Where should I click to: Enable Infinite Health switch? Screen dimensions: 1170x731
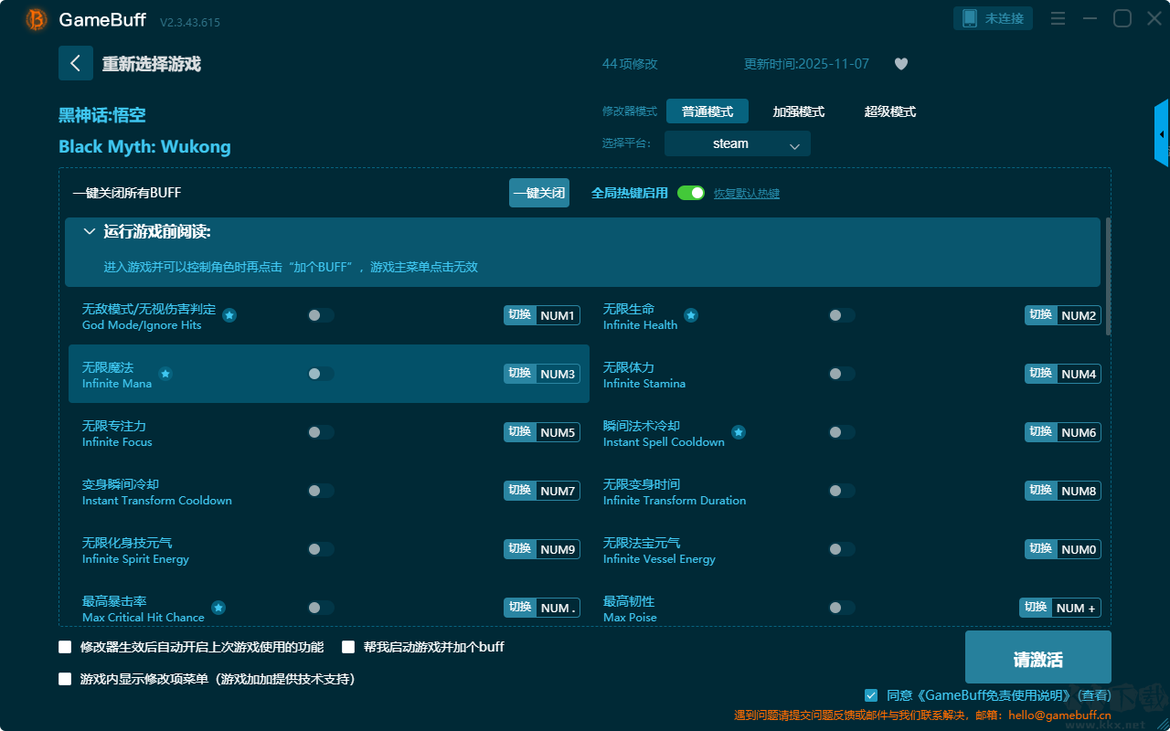click(842, 315)
